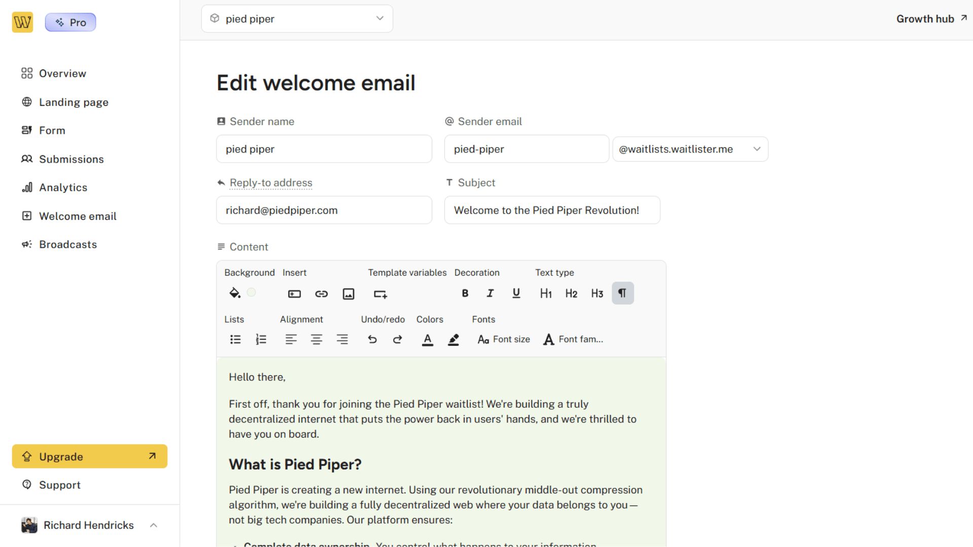Screen dimensions: 973x547
Task: Open the Growth hub link
Action: [931, 19]
